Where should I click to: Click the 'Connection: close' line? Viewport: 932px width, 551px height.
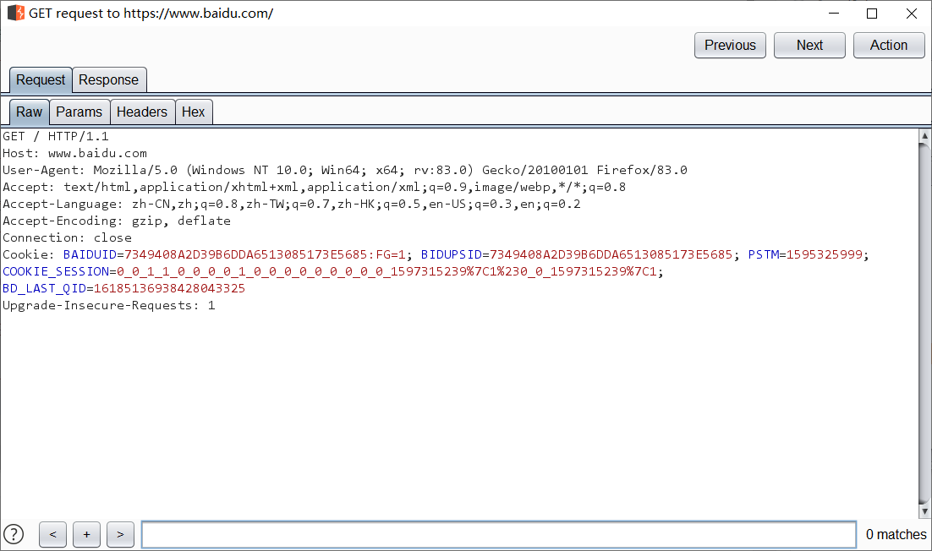[x=67, y=237]
